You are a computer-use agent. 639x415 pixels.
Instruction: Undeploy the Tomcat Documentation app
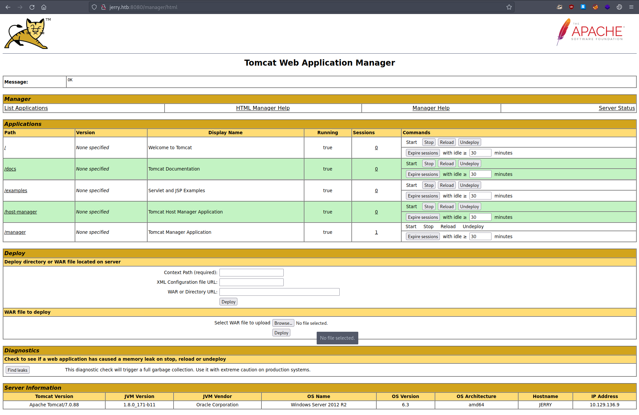470,164
